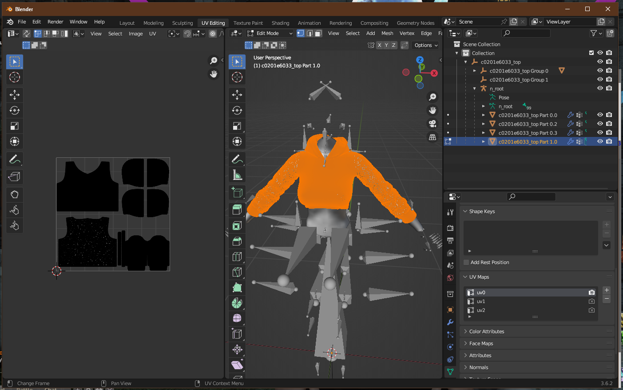Select the UV Relax sculpt tool

click(x=14, y=210)
